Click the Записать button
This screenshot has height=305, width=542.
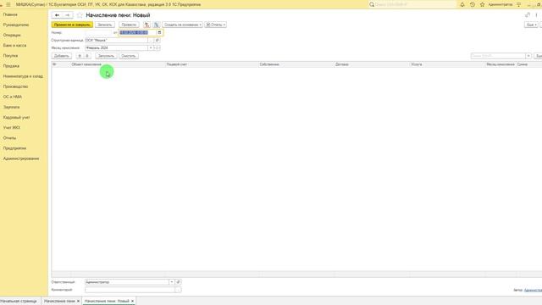(x=105, y=25)
